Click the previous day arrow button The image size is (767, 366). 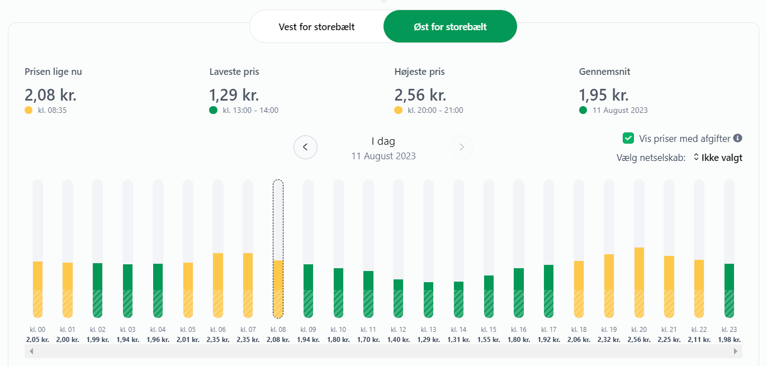click(x=305, y=147)
